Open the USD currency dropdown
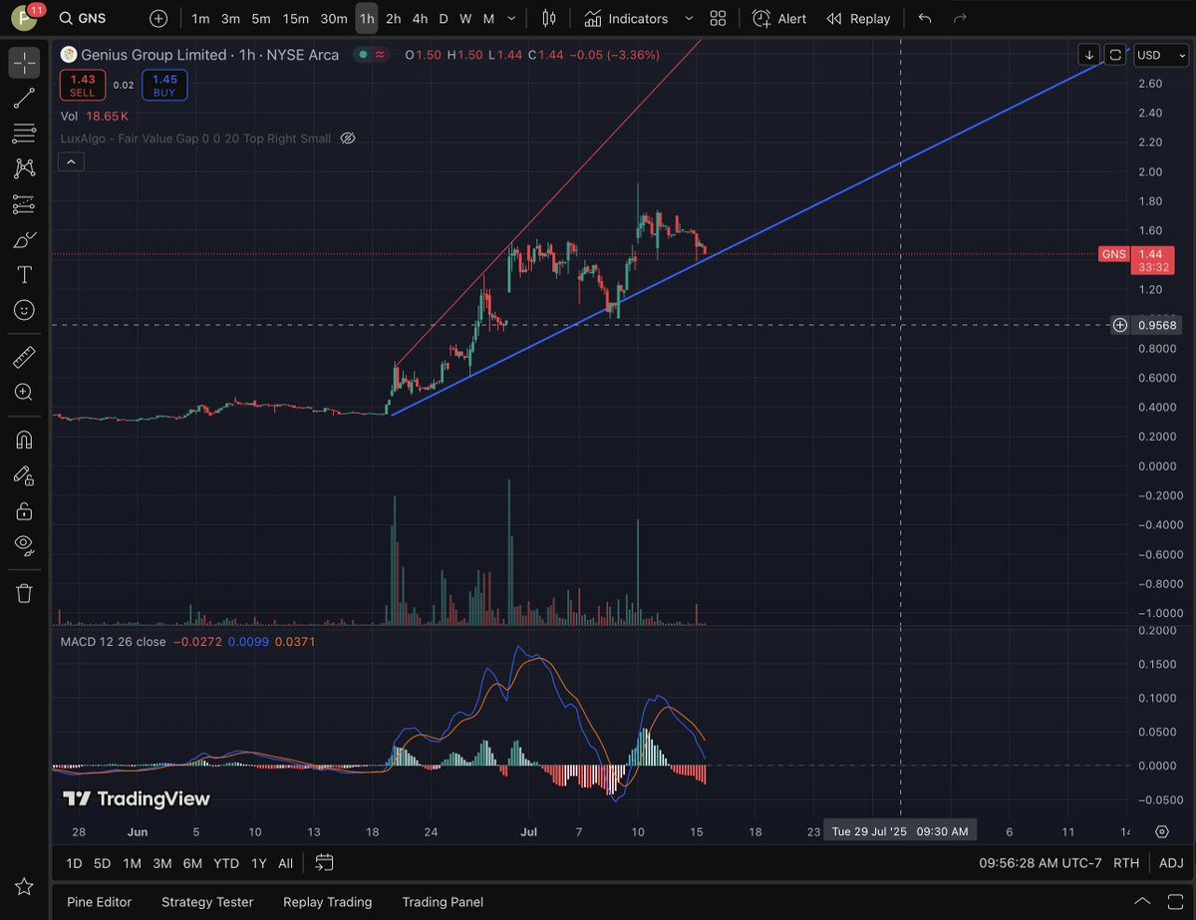 click(x=1159, y=55)
